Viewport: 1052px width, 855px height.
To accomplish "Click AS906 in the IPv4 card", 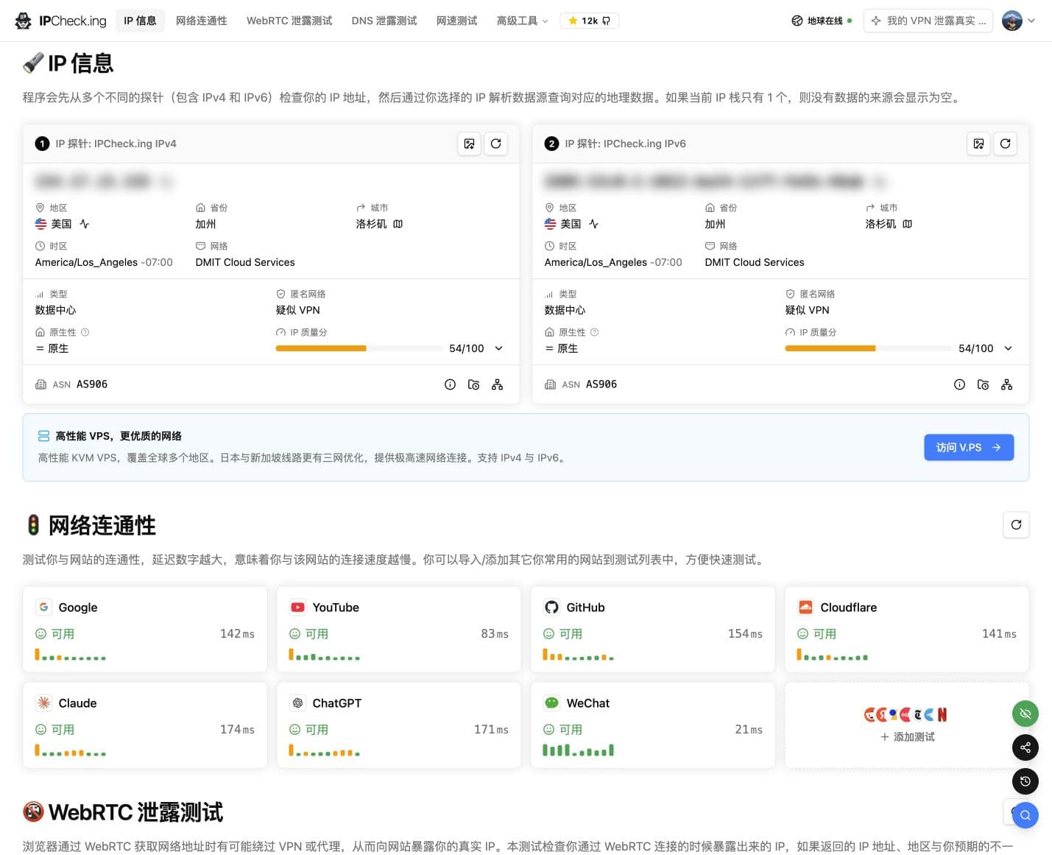I will (x=92, y=384).
